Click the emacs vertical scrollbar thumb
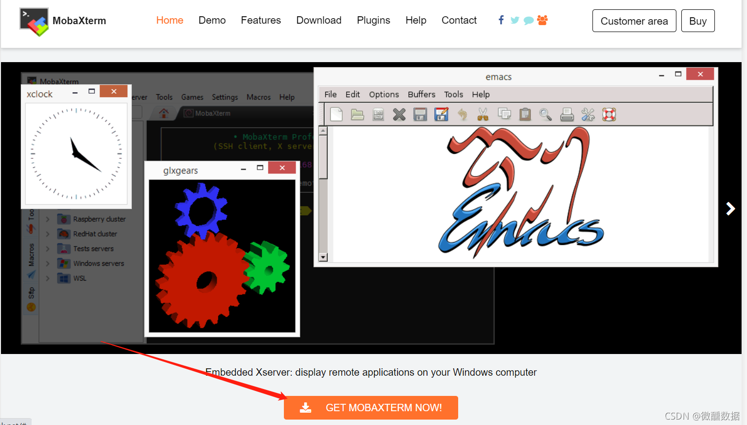 tap(323, 157)
